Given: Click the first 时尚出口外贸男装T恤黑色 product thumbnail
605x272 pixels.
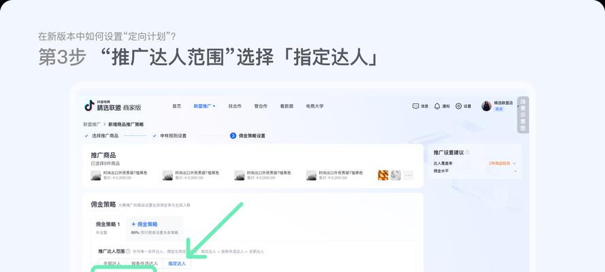Looking at the screenshot, I should click(96, 175).
